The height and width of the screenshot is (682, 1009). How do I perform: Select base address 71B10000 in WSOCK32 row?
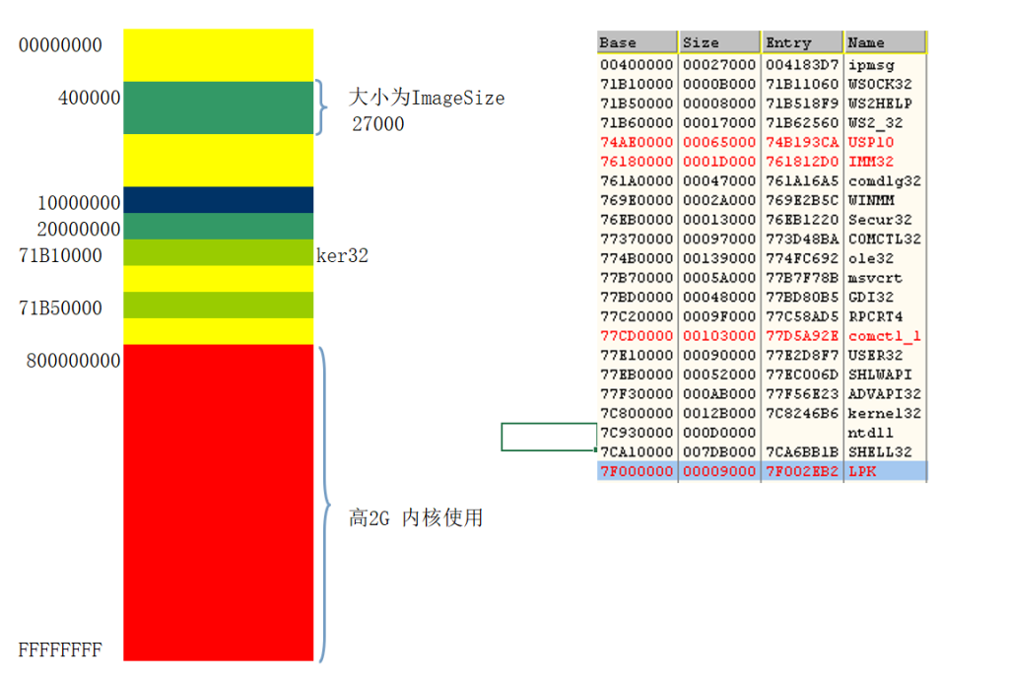click(x=637, y=84)
